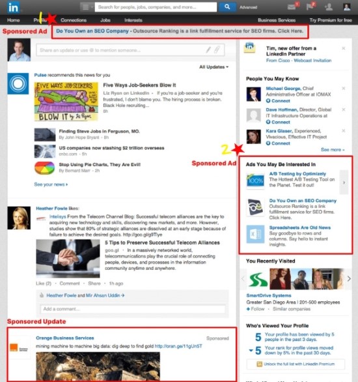The height and width of the screenshot is (382, 358).
Task: Click the search people and jobs field
Action: [156, 7]
